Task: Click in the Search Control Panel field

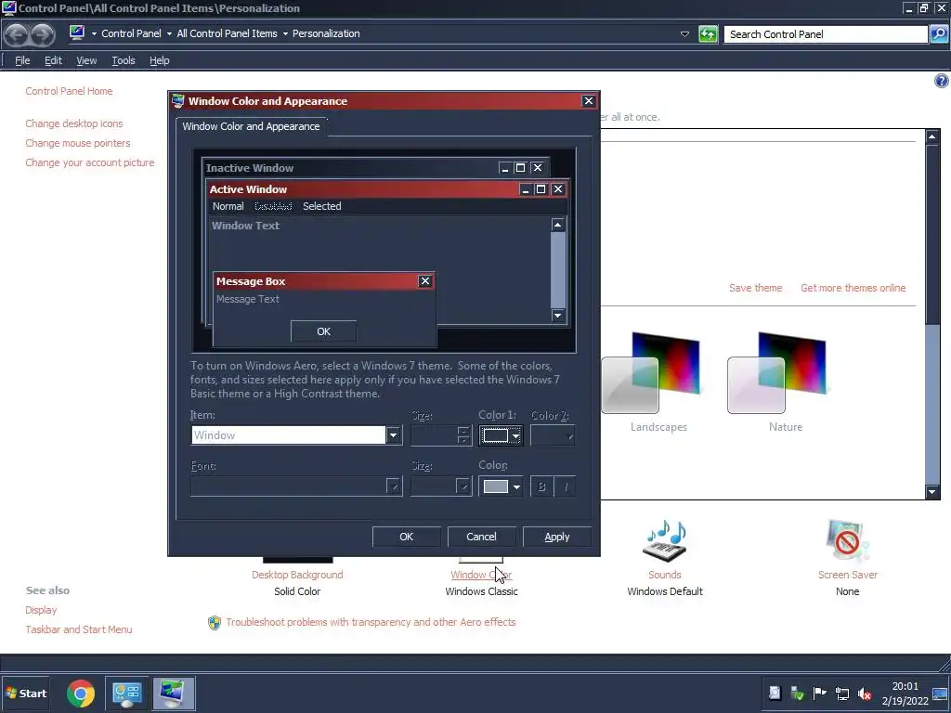Action: click(826, 34)
